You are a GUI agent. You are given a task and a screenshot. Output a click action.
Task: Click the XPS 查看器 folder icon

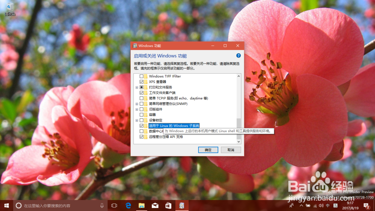pyautogui.click(x=145, y=82)
